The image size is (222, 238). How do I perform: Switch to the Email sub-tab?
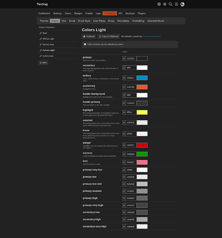[72, 21]
